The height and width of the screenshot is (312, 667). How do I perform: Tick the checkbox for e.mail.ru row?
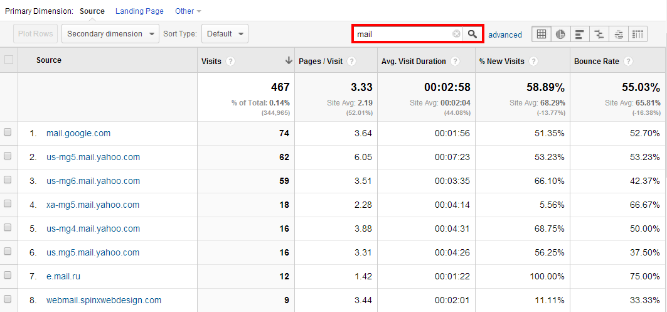tap(8, 276)
